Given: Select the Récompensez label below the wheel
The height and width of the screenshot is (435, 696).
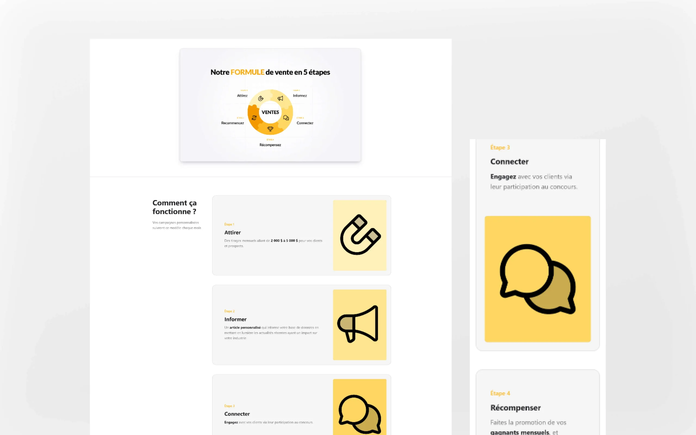Looking at the screenshot, I should pos(270,145).
